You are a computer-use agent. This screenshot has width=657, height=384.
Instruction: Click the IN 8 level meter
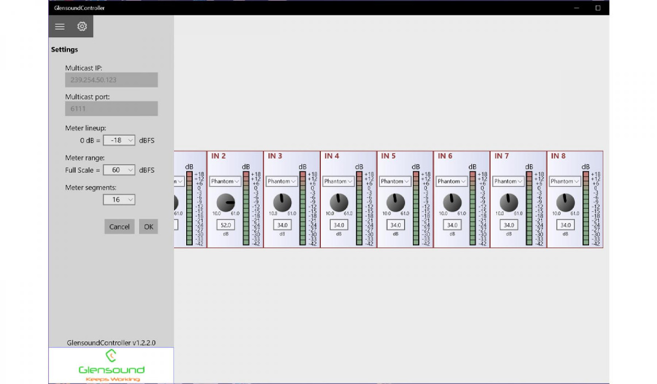(586, 208)
